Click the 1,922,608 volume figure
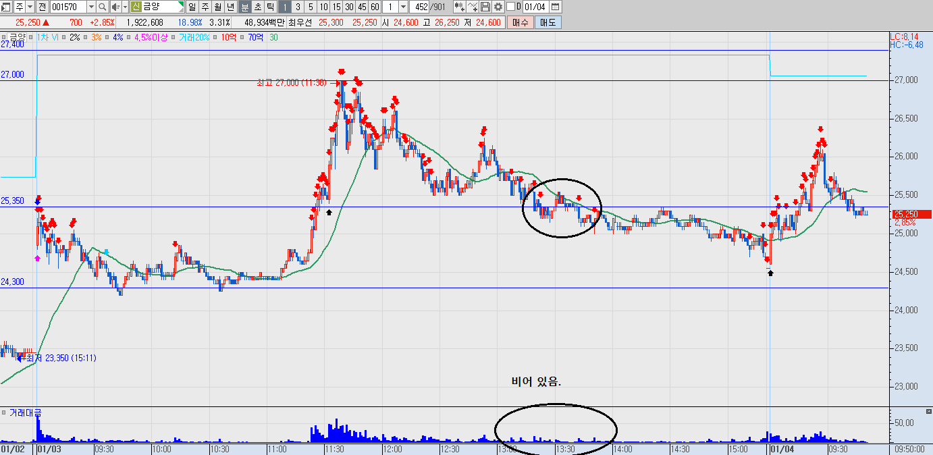The height and width of the screenshot is (455, 933). (145, 22)
